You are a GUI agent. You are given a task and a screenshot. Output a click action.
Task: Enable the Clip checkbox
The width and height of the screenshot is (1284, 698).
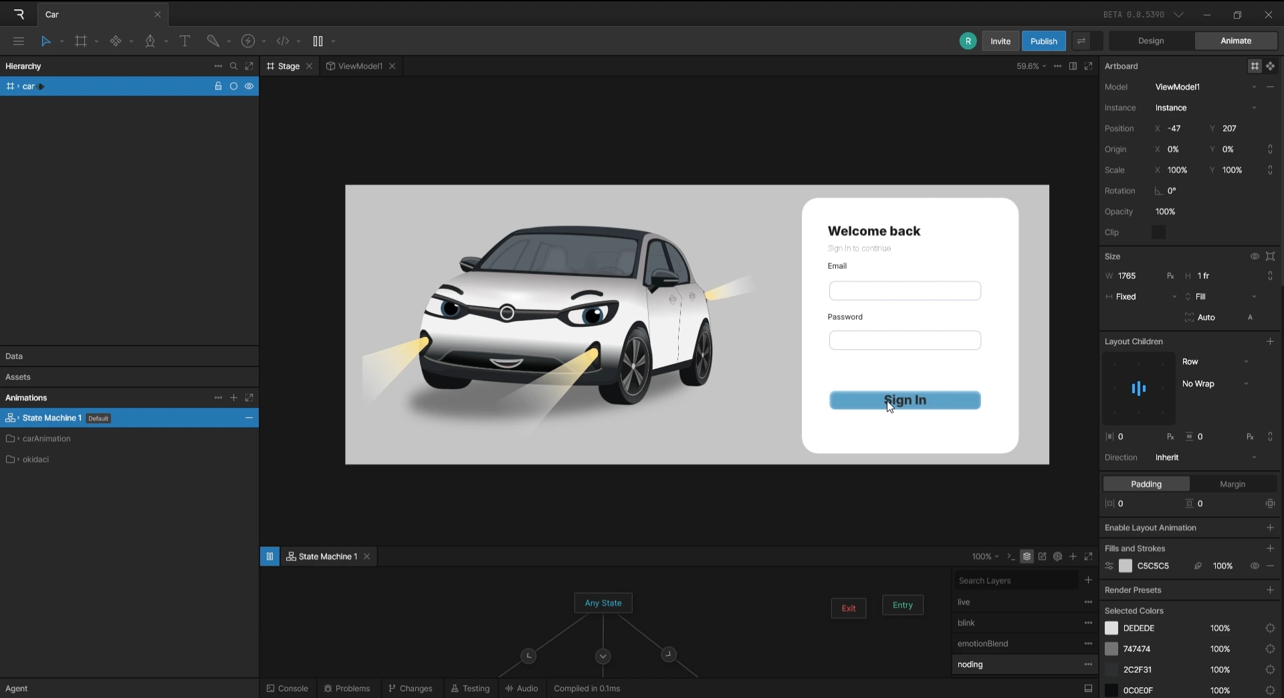tap(1159, 233)
